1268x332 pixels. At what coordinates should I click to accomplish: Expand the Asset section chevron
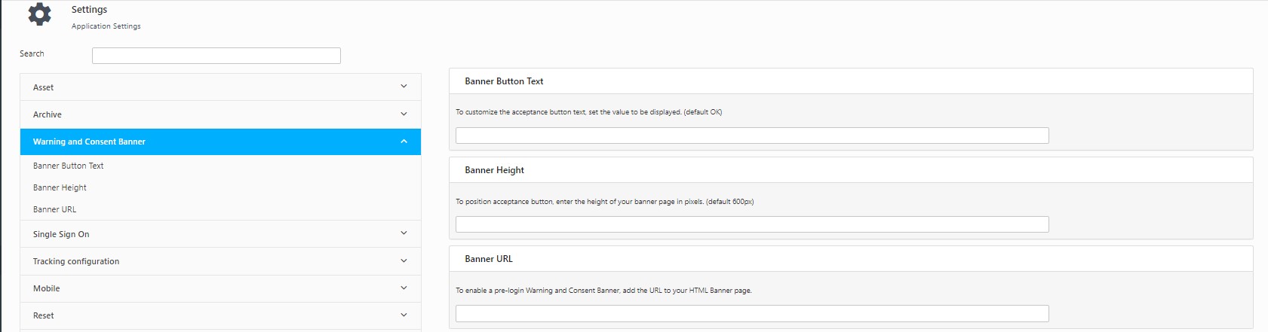pos(404,87)
